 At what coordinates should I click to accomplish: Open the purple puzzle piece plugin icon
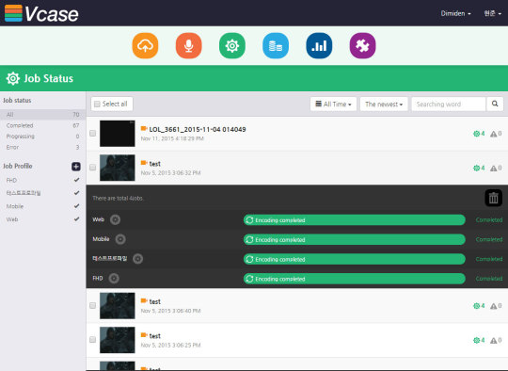pos(362,46)
